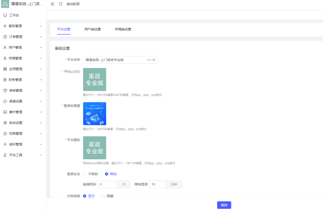Click the 素材管理 image icon
The image size is (323, 210).
pyautogui.click(x=5, y=112)
